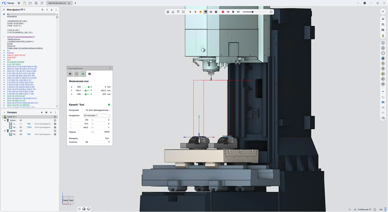Image resolution: width=388 pixels, height=212 pixels.
Task: Click the red Stop simulation button
Action: (223, 12)
